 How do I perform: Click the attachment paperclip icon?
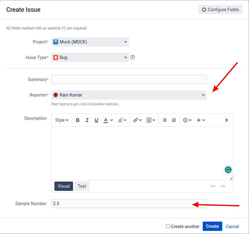[149, 120]
